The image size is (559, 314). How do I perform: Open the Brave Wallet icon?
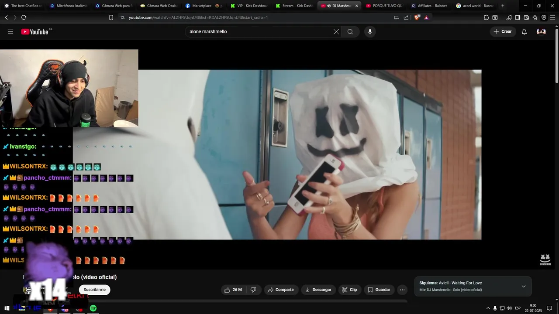pos(526,17)
